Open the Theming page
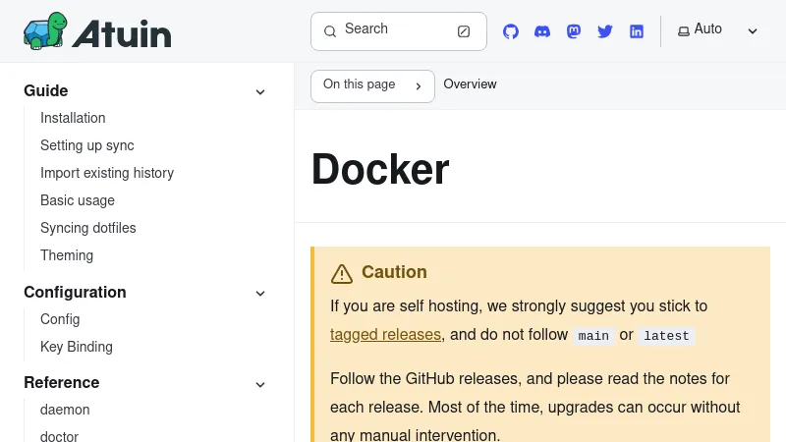 (x=67, y=255)
